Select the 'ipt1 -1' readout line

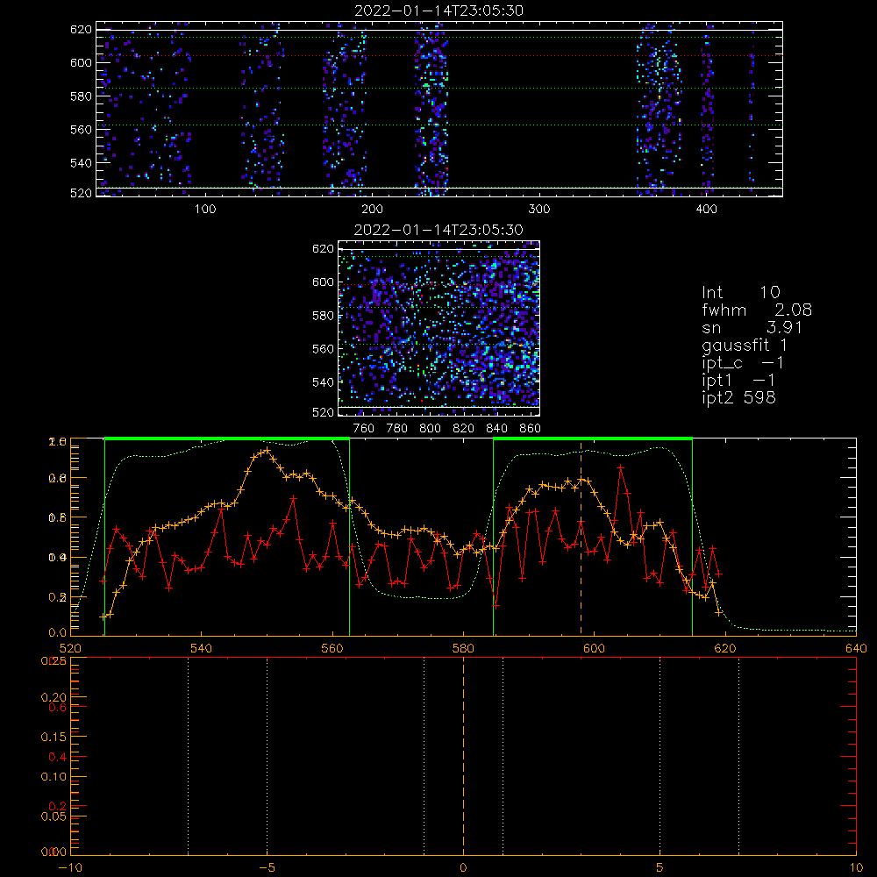pyautogui.click(x=738, y=381)
